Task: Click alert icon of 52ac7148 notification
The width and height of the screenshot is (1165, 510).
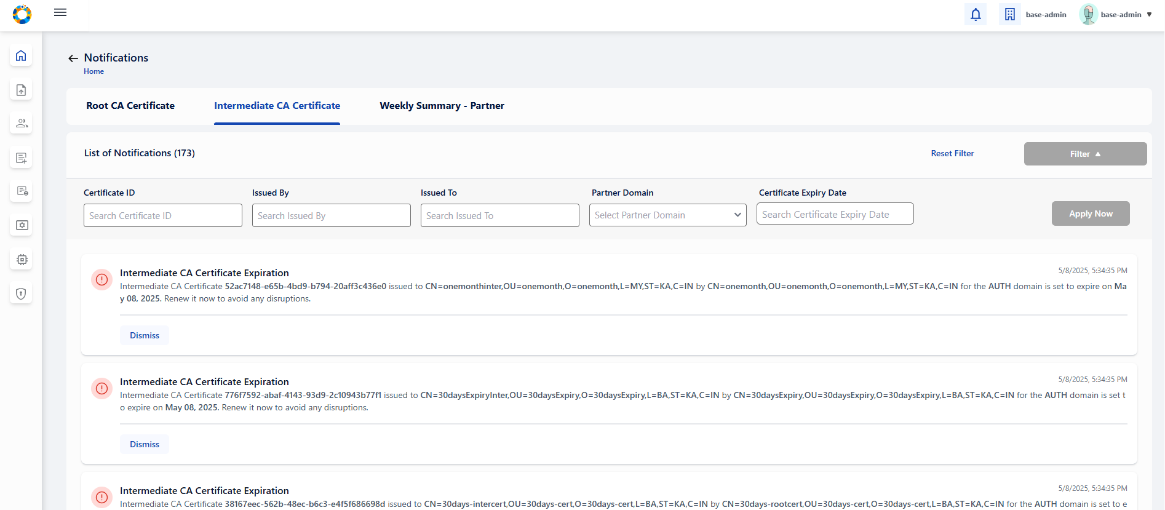Action: [x=102, y=279]
